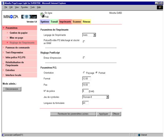
Task: Click the Pas input field
Action: pos(86,85)
